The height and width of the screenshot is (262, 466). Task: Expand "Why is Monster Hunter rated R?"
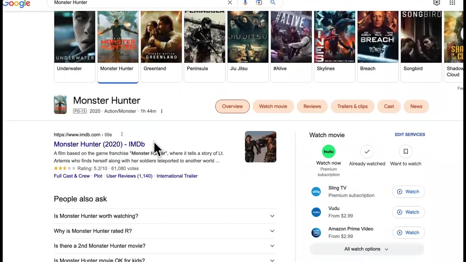pyautogui.click(x=165, y=231)
